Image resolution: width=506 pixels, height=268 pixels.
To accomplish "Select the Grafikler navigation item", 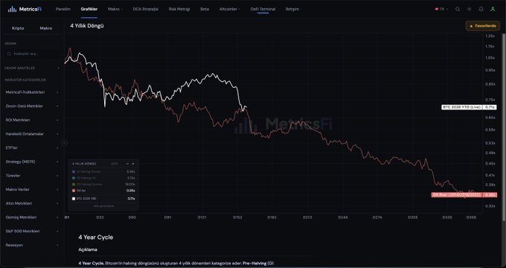I will (x=89, y=9).
